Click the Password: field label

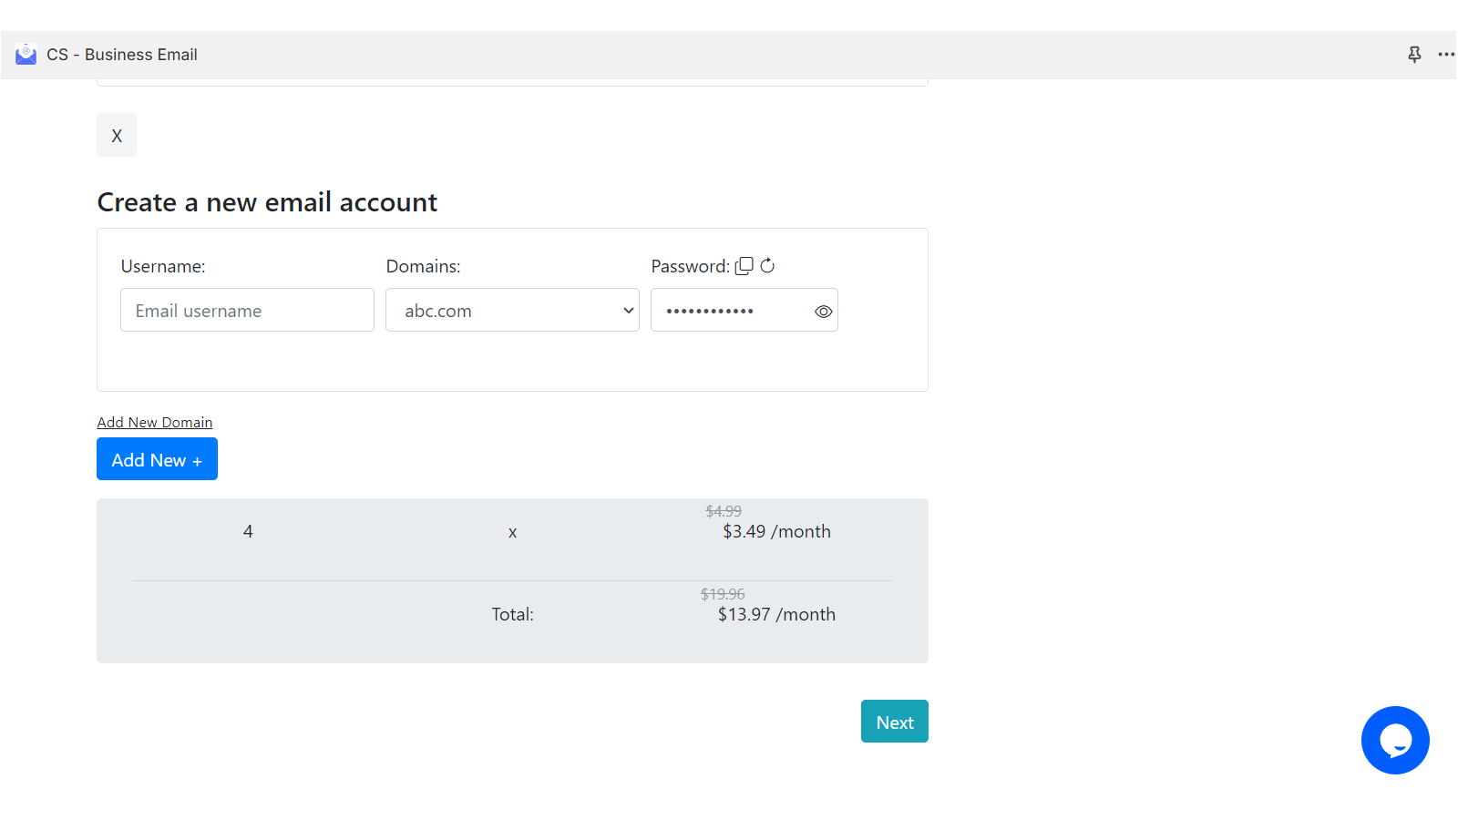click(x=690, y=267)
